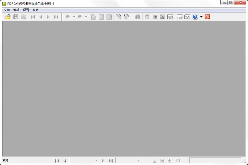Expand the dropdown arrow next to Help icon
The height and width of the screenshot is (165, 248).
coord(201,17)
